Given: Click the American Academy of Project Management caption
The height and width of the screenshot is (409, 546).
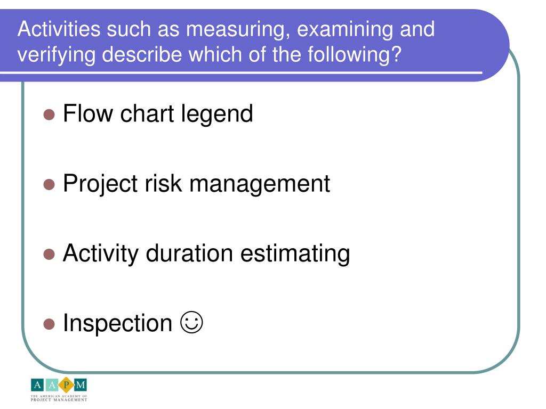Looking at the screenshot, I should (59, 398).
